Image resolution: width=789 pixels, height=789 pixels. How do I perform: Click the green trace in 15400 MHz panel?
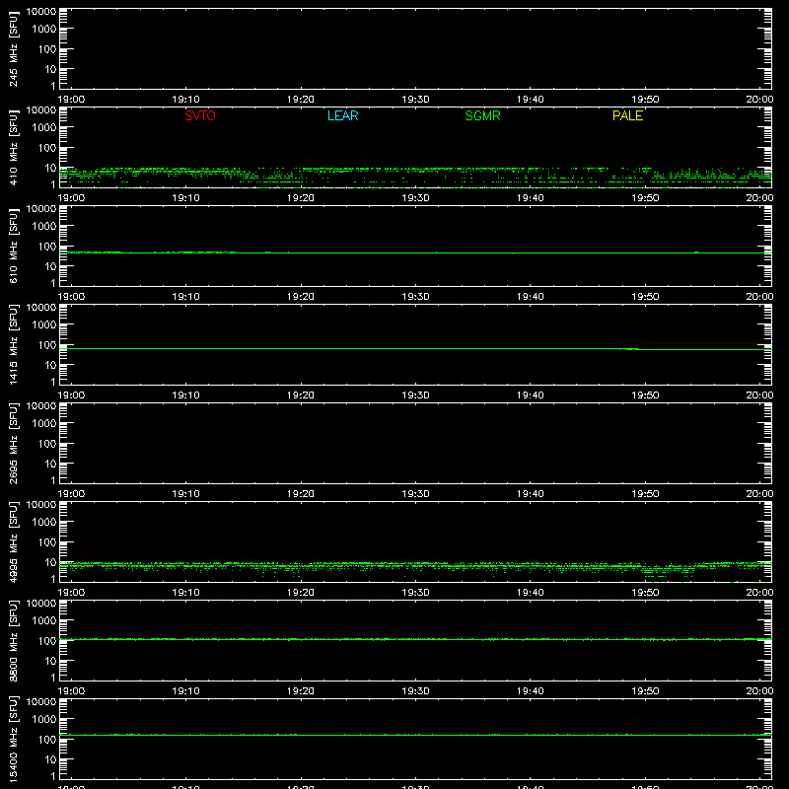tap(415, 735)
